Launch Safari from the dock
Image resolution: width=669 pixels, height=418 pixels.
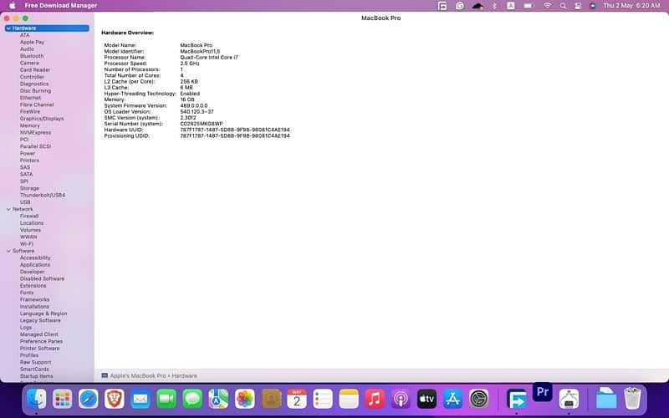89,399
